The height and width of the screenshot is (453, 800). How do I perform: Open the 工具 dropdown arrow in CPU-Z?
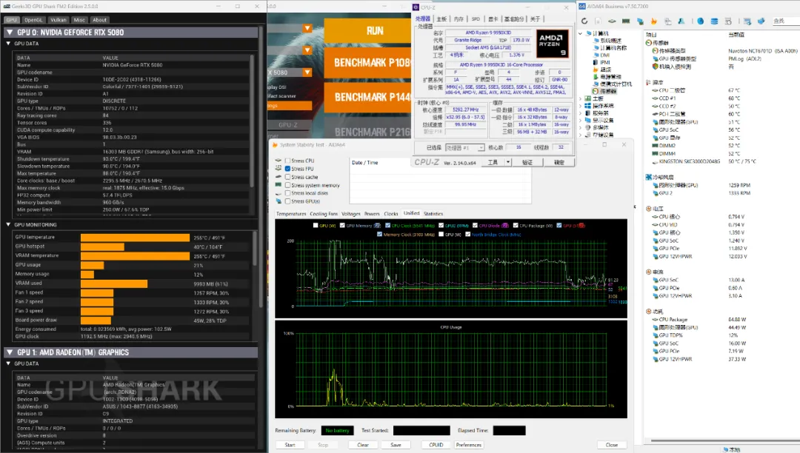point(507,162)
